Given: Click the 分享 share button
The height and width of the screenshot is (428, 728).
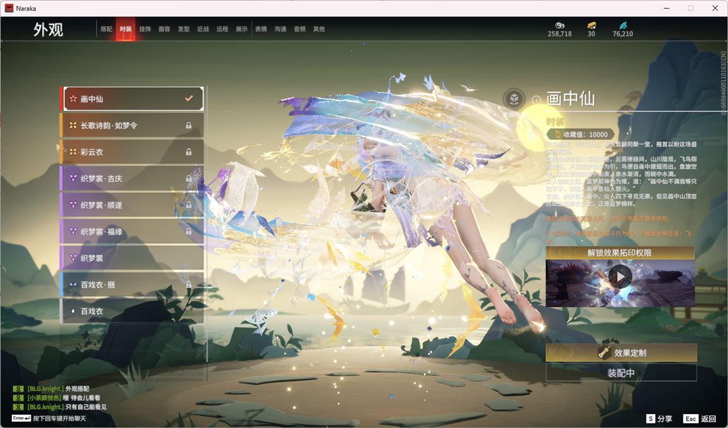Looking at the screenshot, I should 659,419.
